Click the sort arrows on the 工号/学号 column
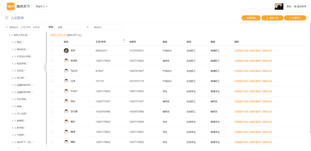Image resolution: width=311 pixels, height=151 pixels. [124, 41]
